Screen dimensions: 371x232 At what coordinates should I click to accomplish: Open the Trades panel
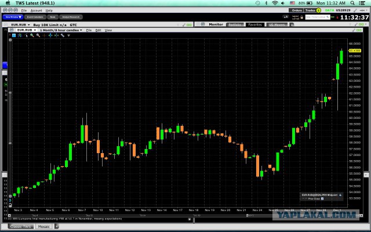pos(310,10)
